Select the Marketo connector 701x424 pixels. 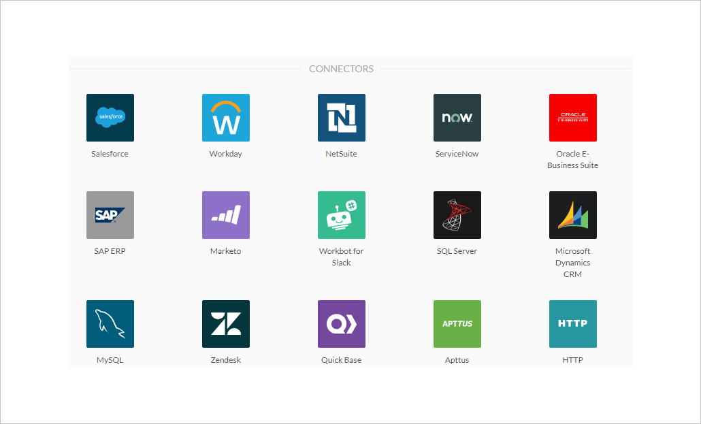(x=225, y=215)
